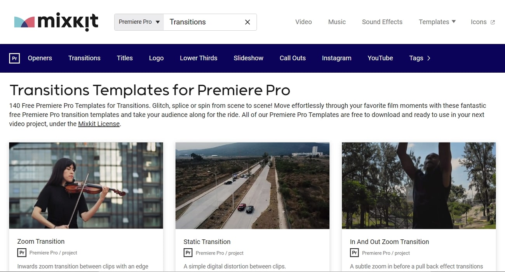Click the violinist video thumbnail

pos(86,185)
